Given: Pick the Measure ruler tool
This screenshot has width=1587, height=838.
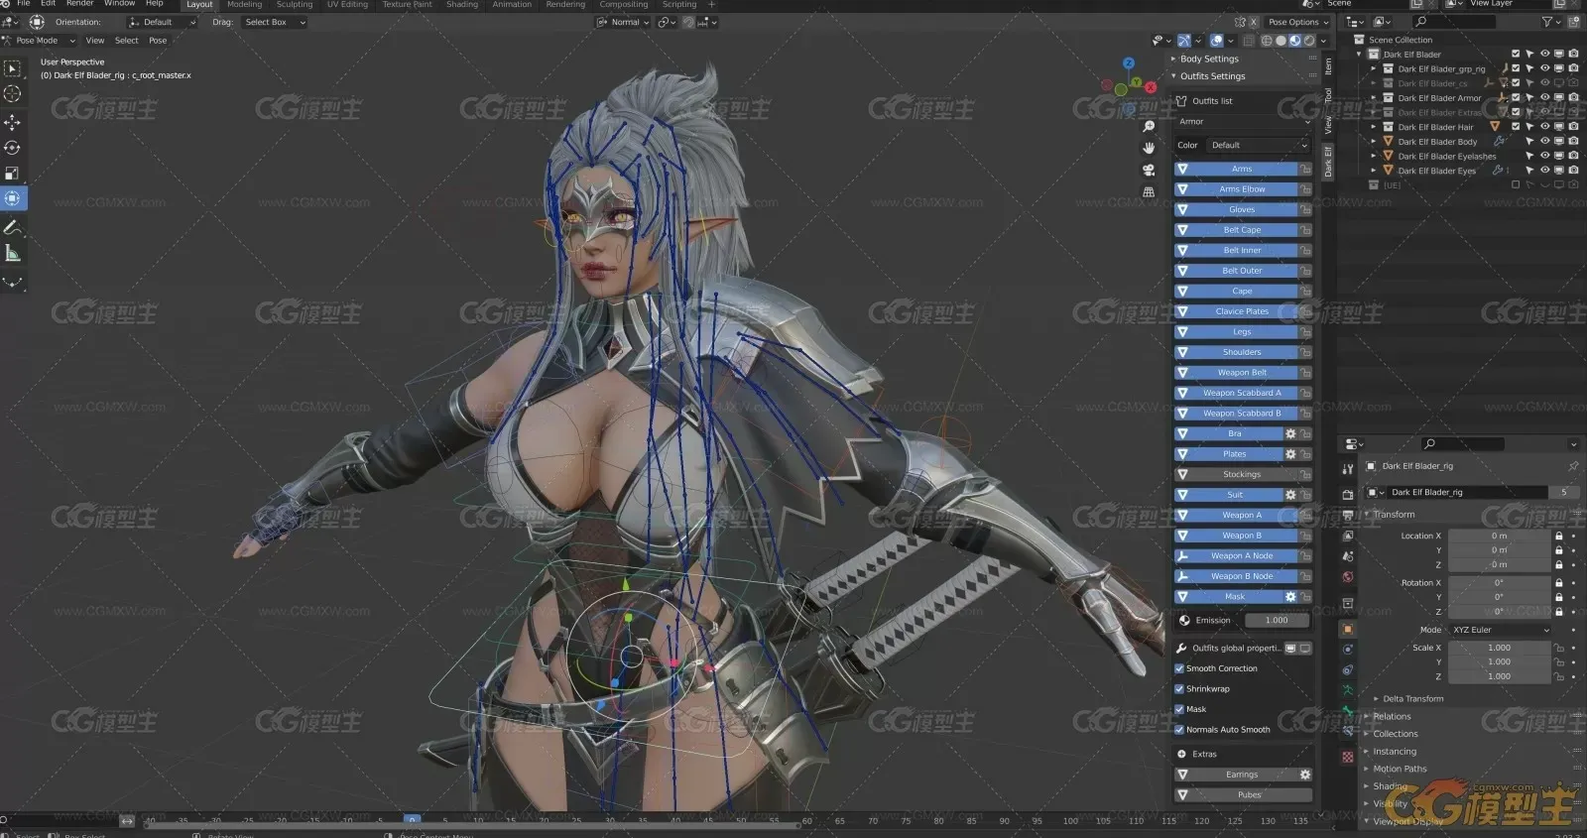Looking at the screenshot, I should pos(12,254).
